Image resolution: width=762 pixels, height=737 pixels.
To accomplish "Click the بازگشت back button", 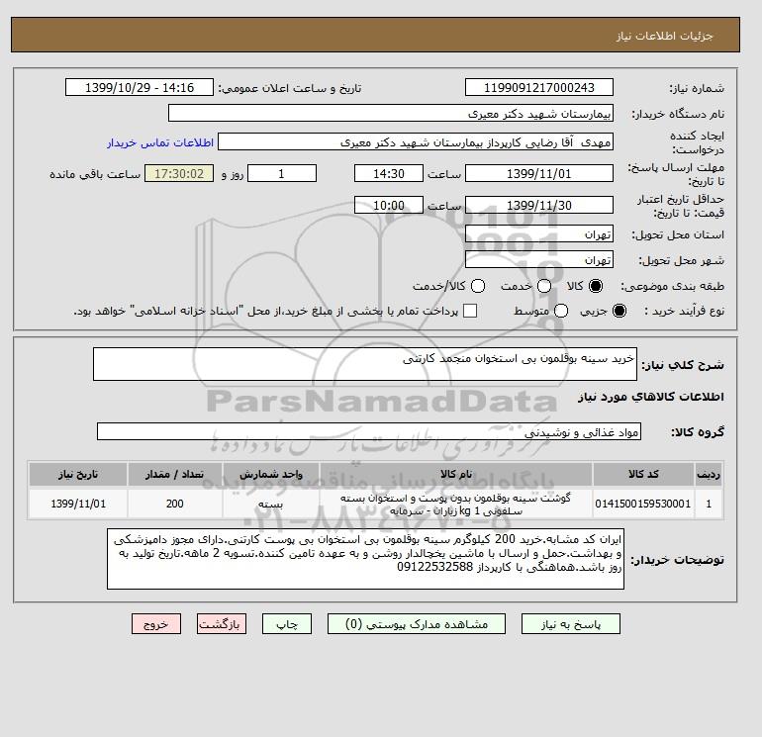I will pos(222,624).
